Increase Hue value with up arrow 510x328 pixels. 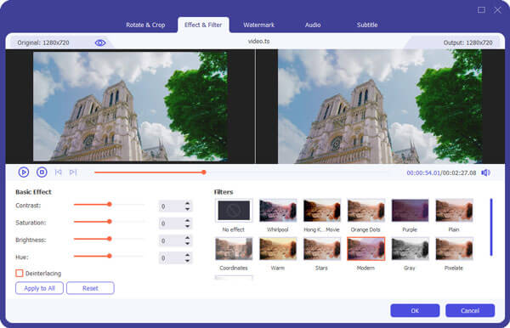[187, 255]
